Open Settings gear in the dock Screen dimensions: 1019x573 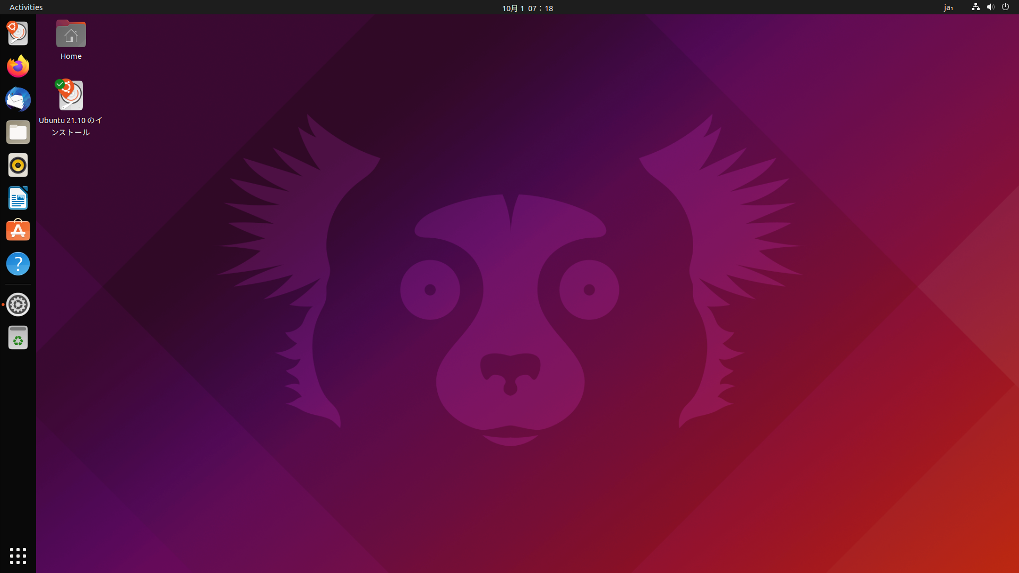pos(18,305)
